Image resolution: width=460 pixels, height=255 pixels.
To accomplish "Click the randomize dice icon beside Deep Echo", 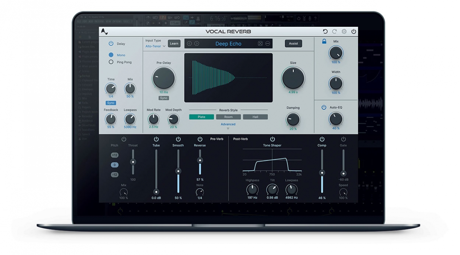I will tap(260, 44).
